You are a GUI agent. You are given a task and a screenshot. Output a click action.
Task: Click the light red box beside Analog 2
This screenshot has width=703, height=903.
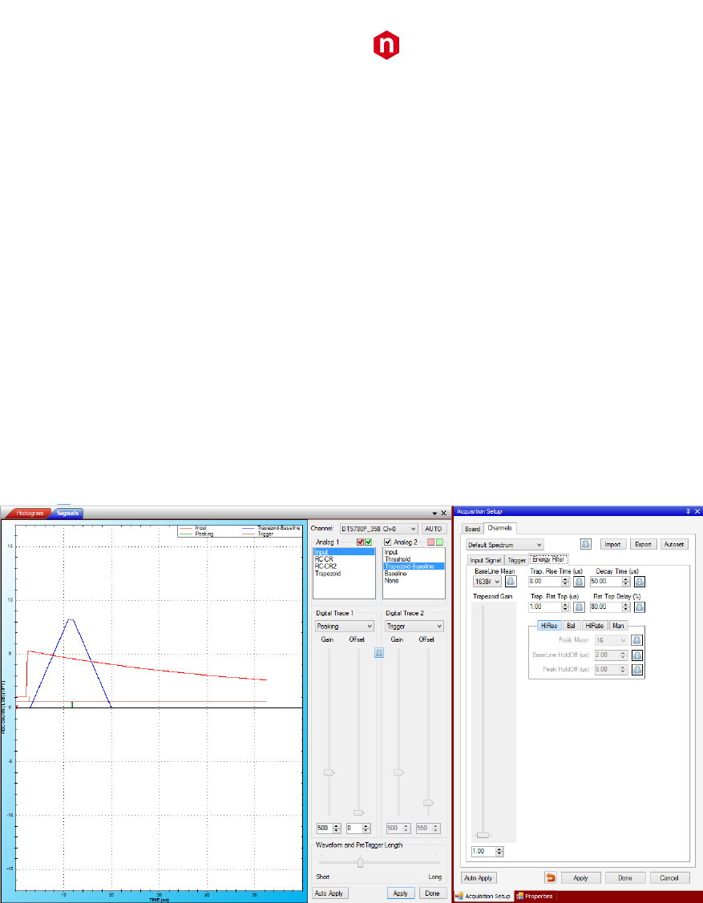(431, 542)
